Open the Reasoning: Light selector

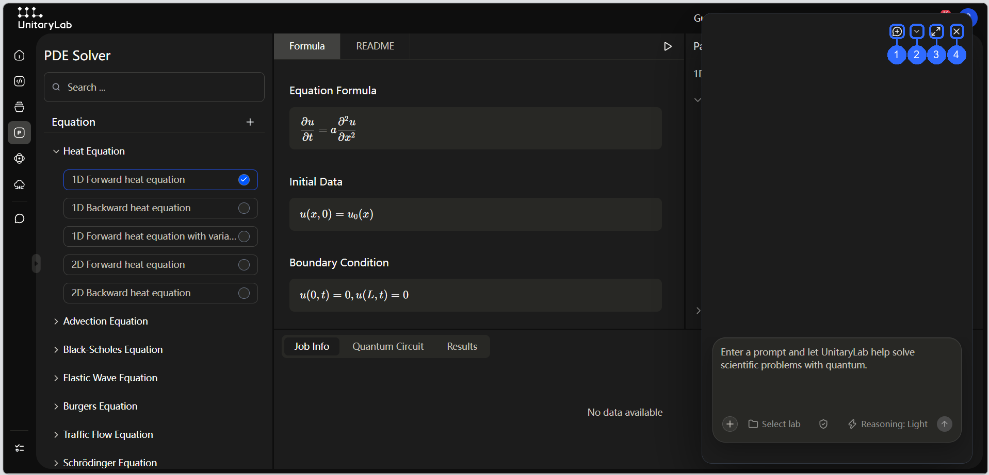(x=887, y=424)
